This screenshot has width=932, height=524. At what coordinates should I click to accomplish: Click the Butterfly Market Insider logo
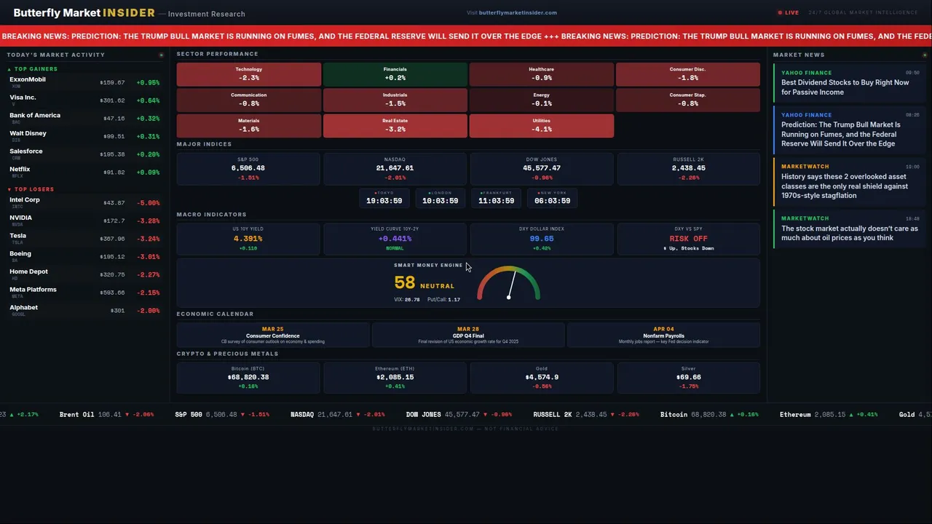(84, 13)
